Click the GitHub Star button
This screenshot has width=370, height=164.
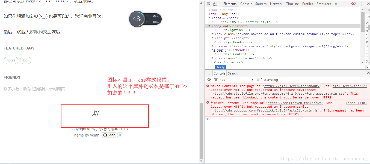pos(109,135)
